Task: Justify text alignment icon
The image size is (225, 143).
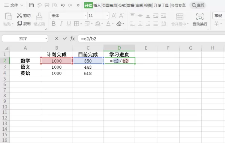Action: (x=156, y=24)
